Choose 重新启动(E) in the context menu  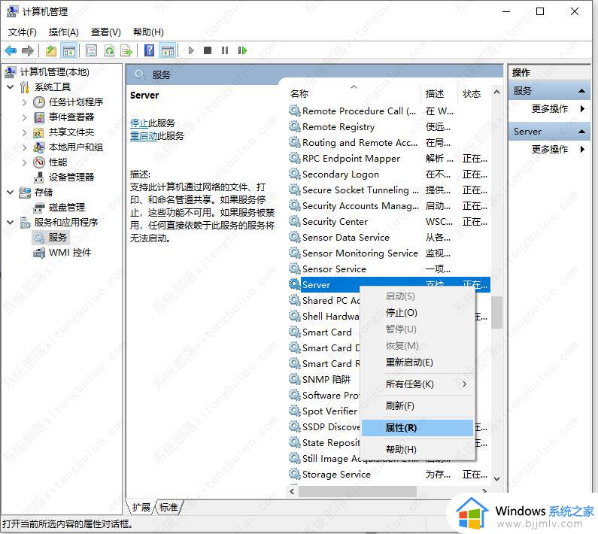click(417, 363)
